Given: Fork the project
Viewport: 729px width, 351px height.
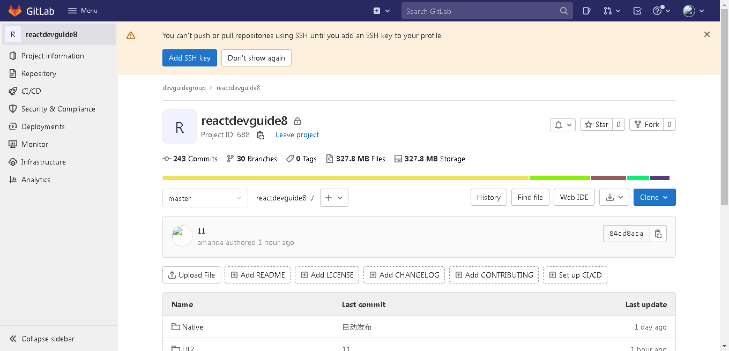Looking at the screenshot, I should (646, 124).
